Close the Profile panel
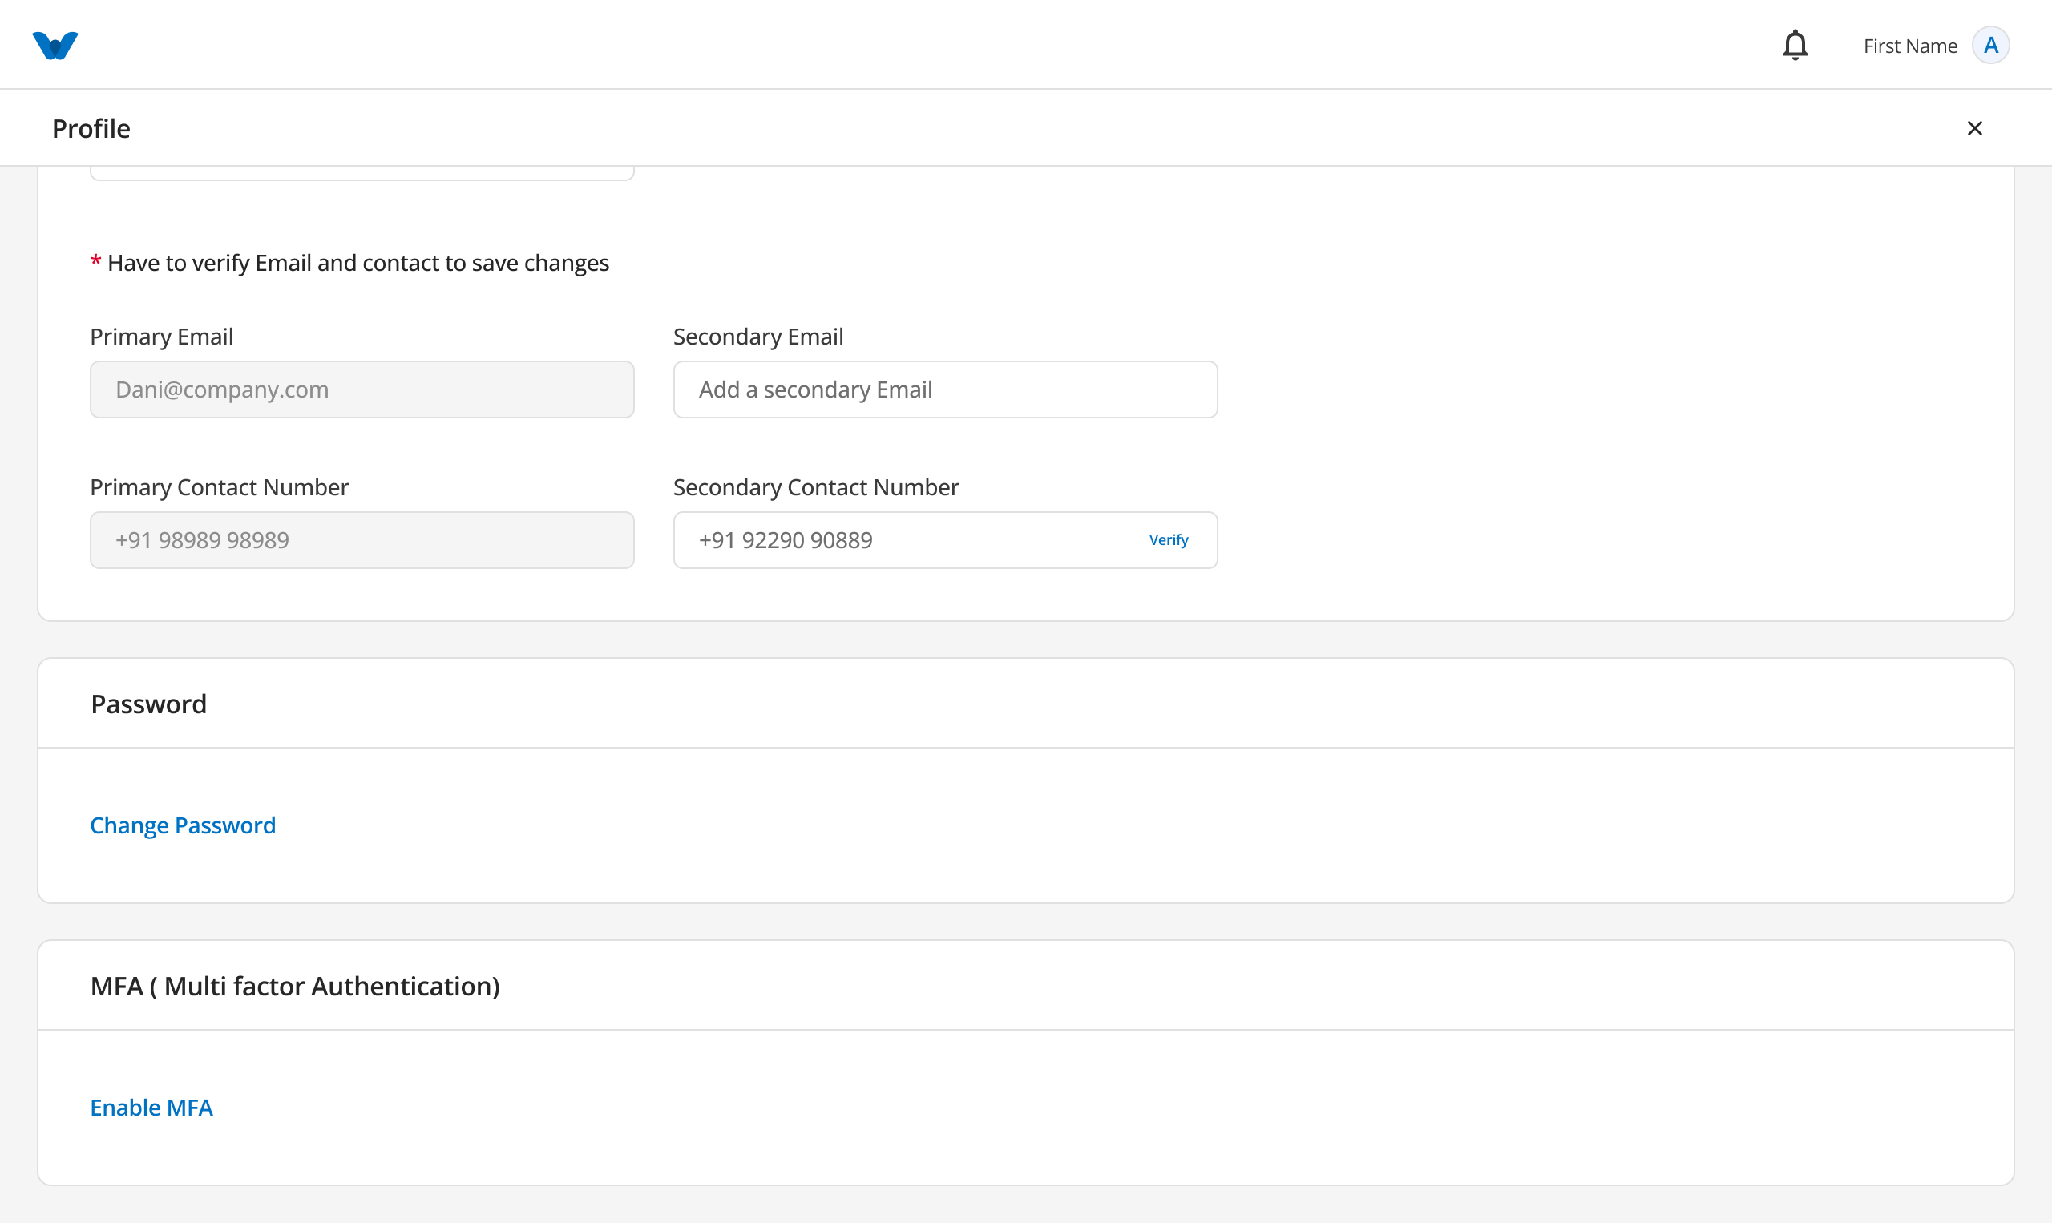Viewport: 2052px width, 1223px height. coord(1974,128)
